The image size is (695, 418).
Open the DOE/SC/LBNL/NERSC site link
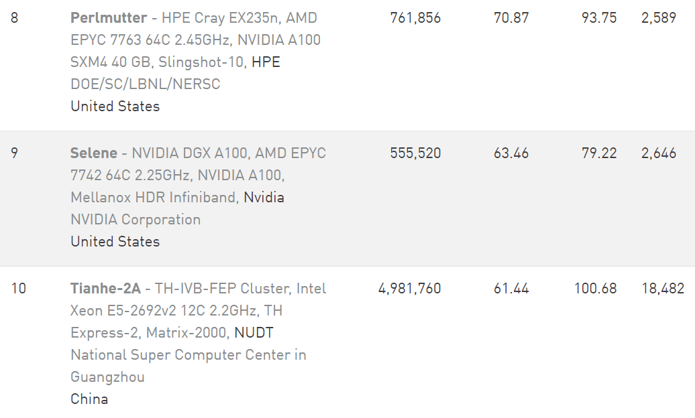coord(145,84)
